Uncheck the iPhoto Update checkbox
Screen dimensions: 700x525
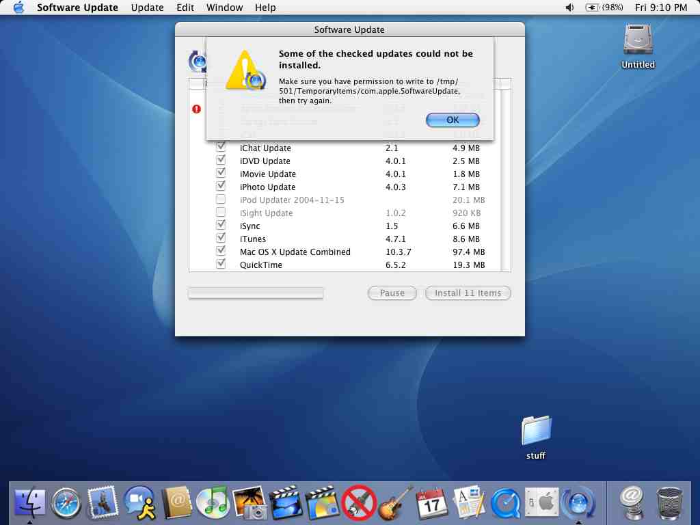click(x=221, y=185)
